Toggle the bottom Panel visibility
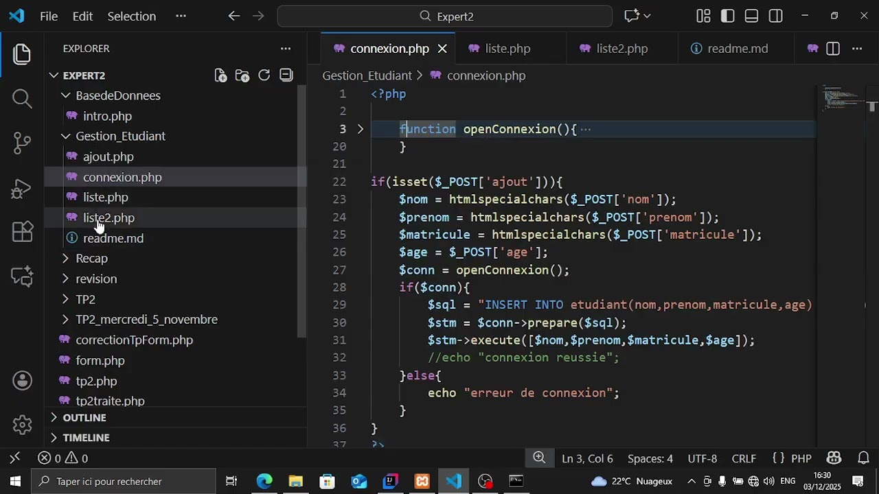 pyautogui.click(x=752, y=16)
